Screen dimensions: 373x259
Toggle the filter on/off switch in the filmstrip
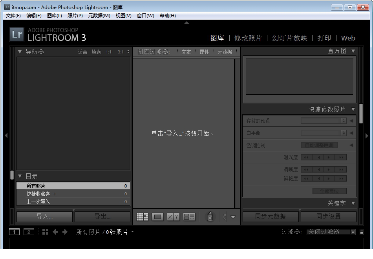(x=362, y=232)
